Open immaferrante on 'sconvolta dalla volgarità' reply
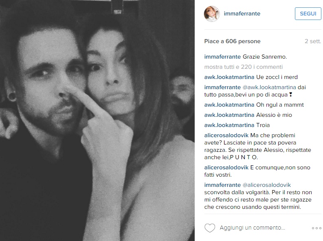This screenshot has height=241, width=323. (222, 185)
